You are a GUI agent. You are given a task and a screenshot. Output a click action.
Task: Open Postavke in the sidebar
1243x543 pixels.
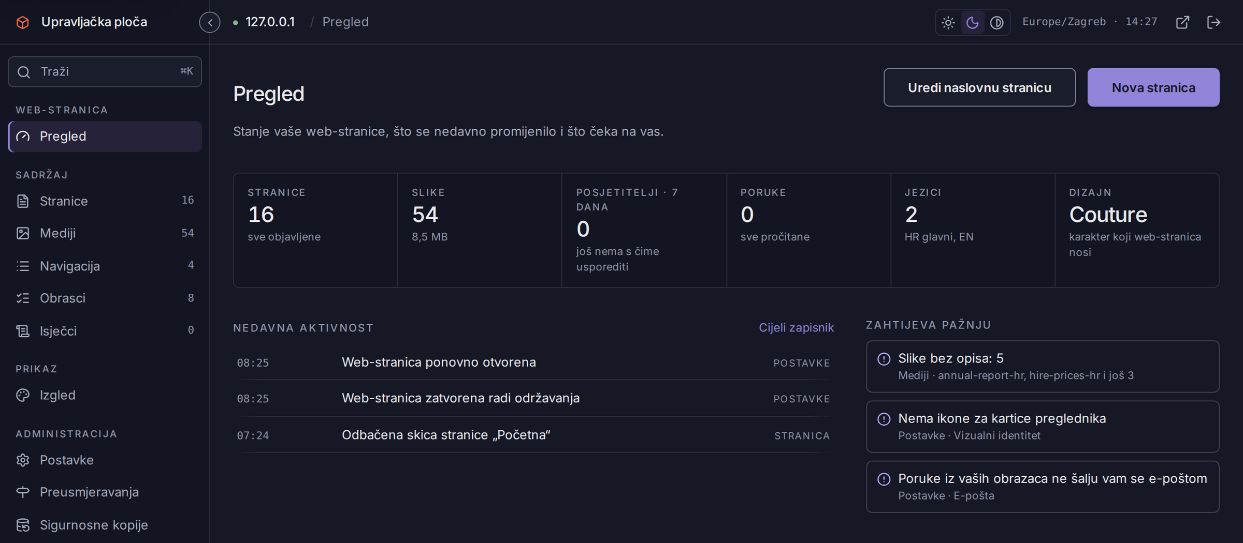105,460
